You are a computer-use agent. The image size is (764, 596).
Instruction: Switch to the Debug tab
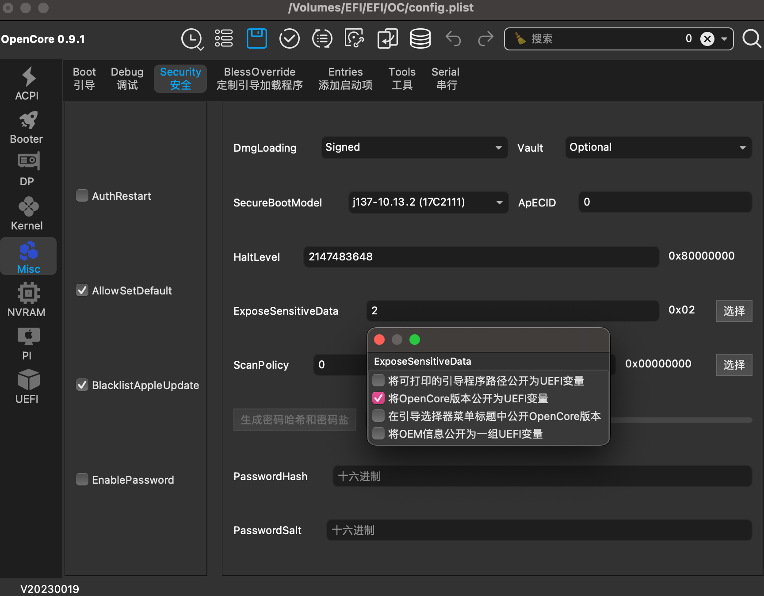pyautogui.click(x=127, y=78)
